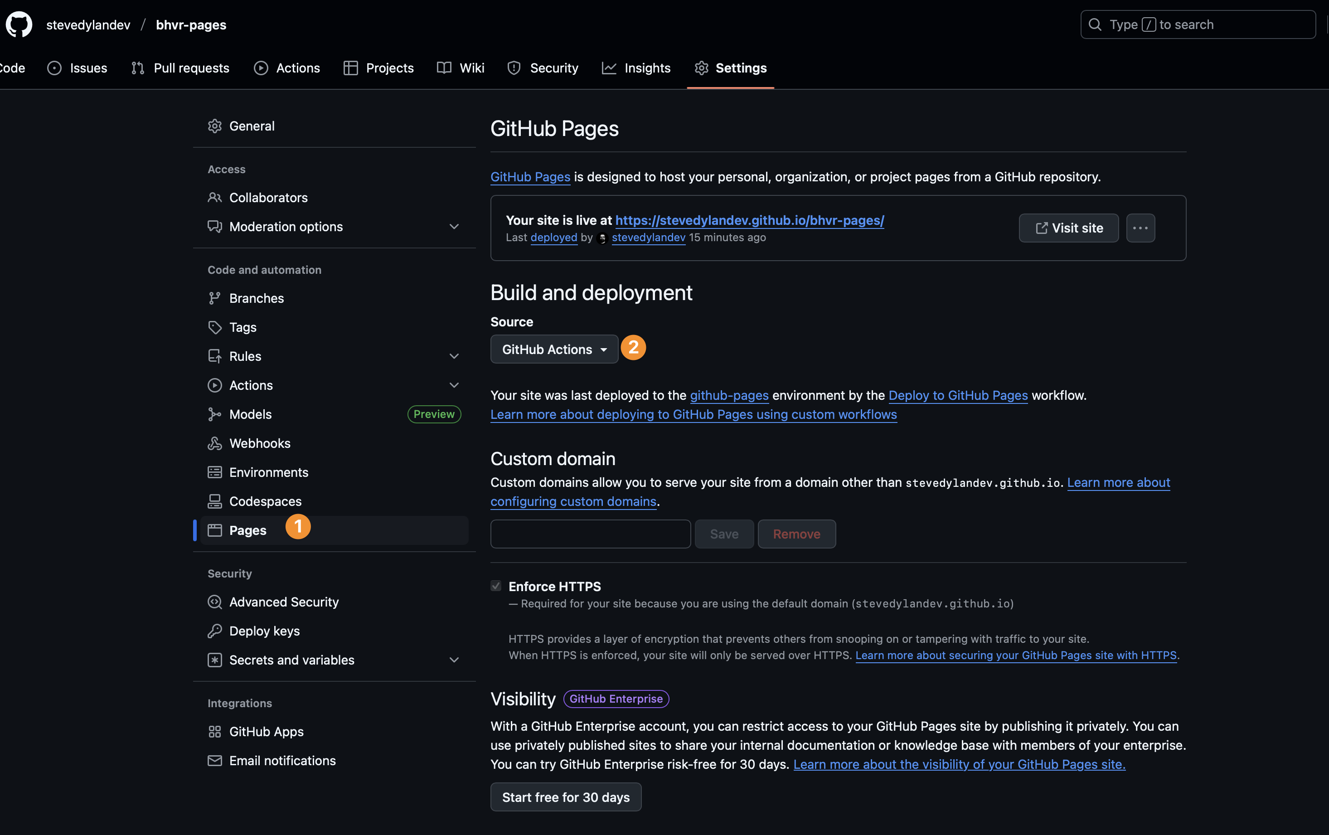Click the Security shield tab icon
The width and height of the screenshot is (1329, 835).
[514, 68]
